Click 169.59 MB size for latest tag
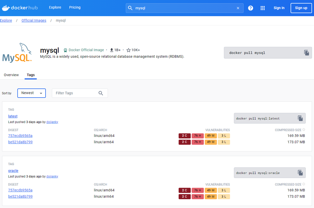Viewport: 314px width, 208px height. pos(296,136)
